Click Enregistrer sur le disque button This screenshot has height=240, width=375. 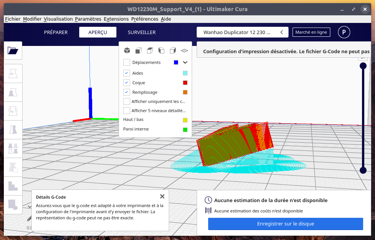(285, 224)
